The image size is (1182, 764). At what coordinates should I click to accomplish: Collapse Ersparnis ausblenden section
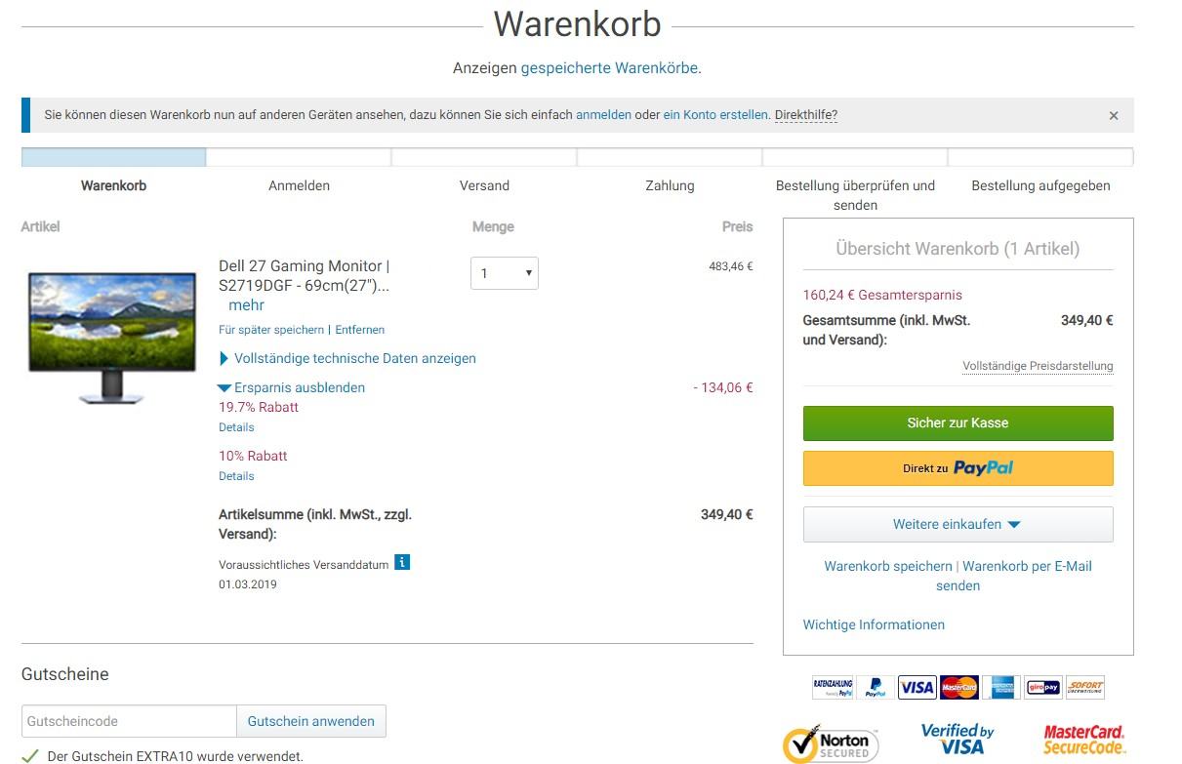[x=292, y=387]
